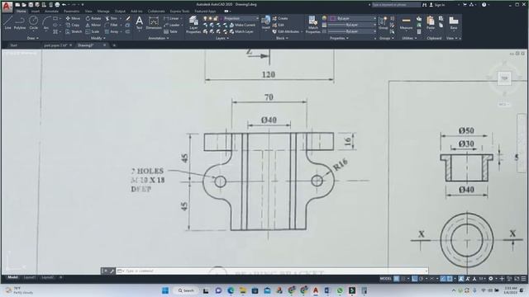Open the Annotate ribbon tab
Viewport: 529px width, 297px height.
(x=51, y=11)
